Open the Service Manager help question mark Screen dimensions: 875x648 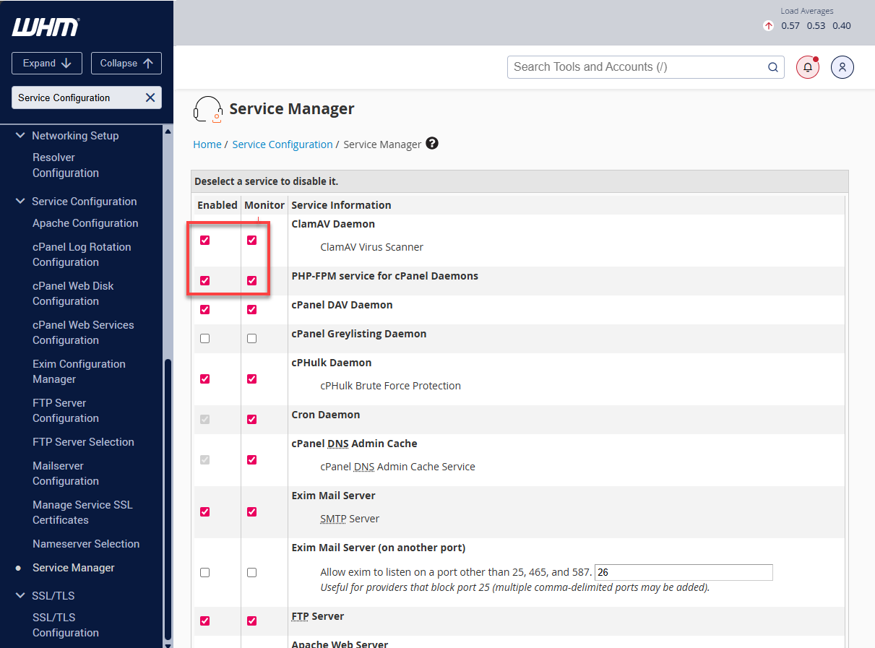(x=432, y=143)
